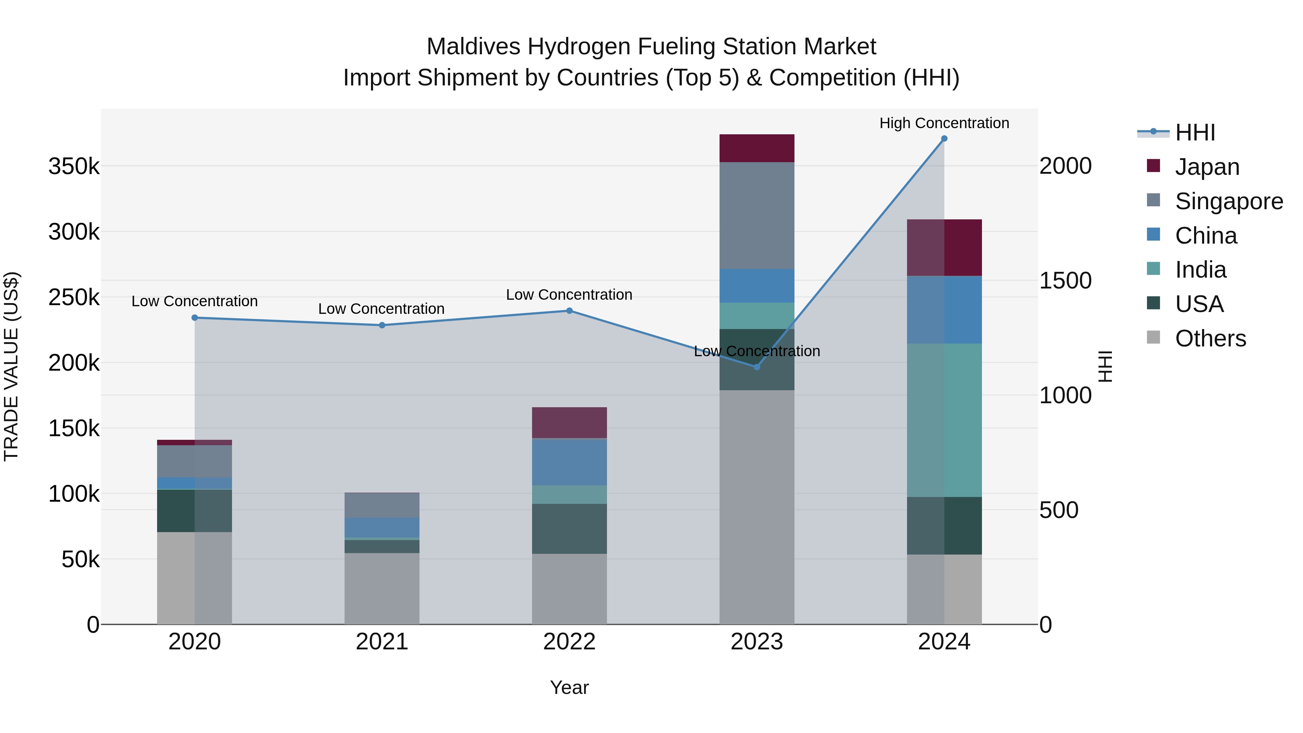1303x733 pixels.
Task: Click the China segment of 2024 bar
Action: [944, 309]
